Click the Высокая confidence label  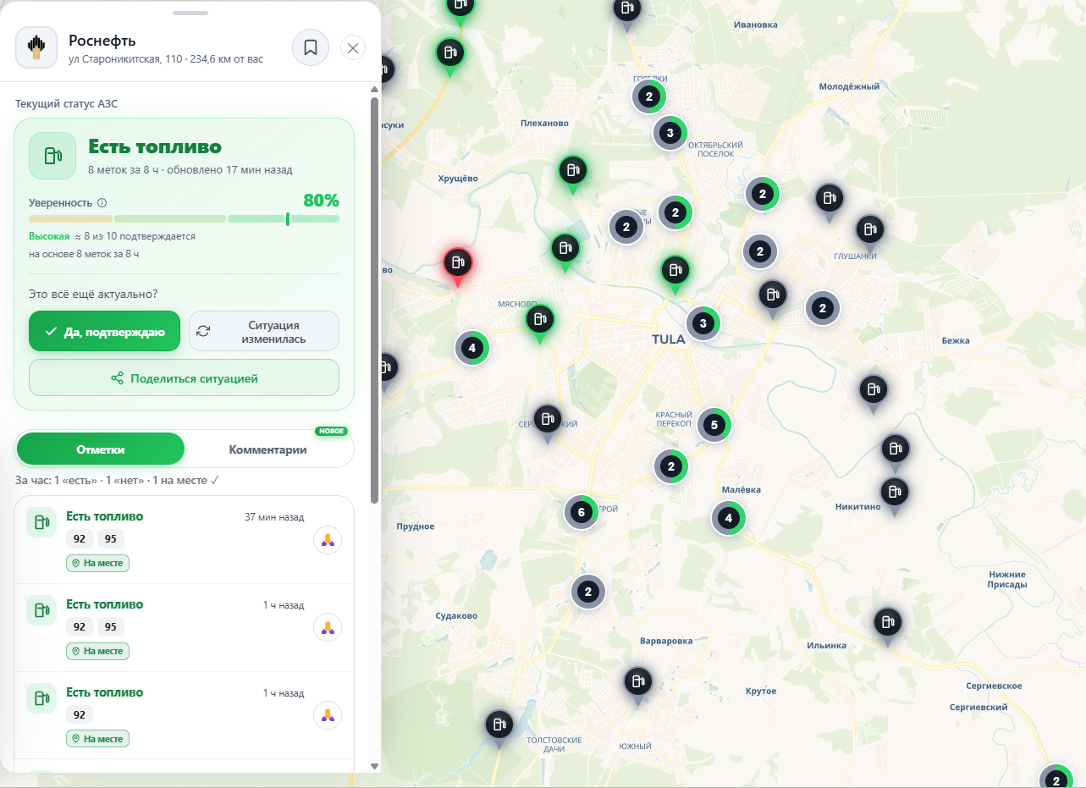coord(49,236)
